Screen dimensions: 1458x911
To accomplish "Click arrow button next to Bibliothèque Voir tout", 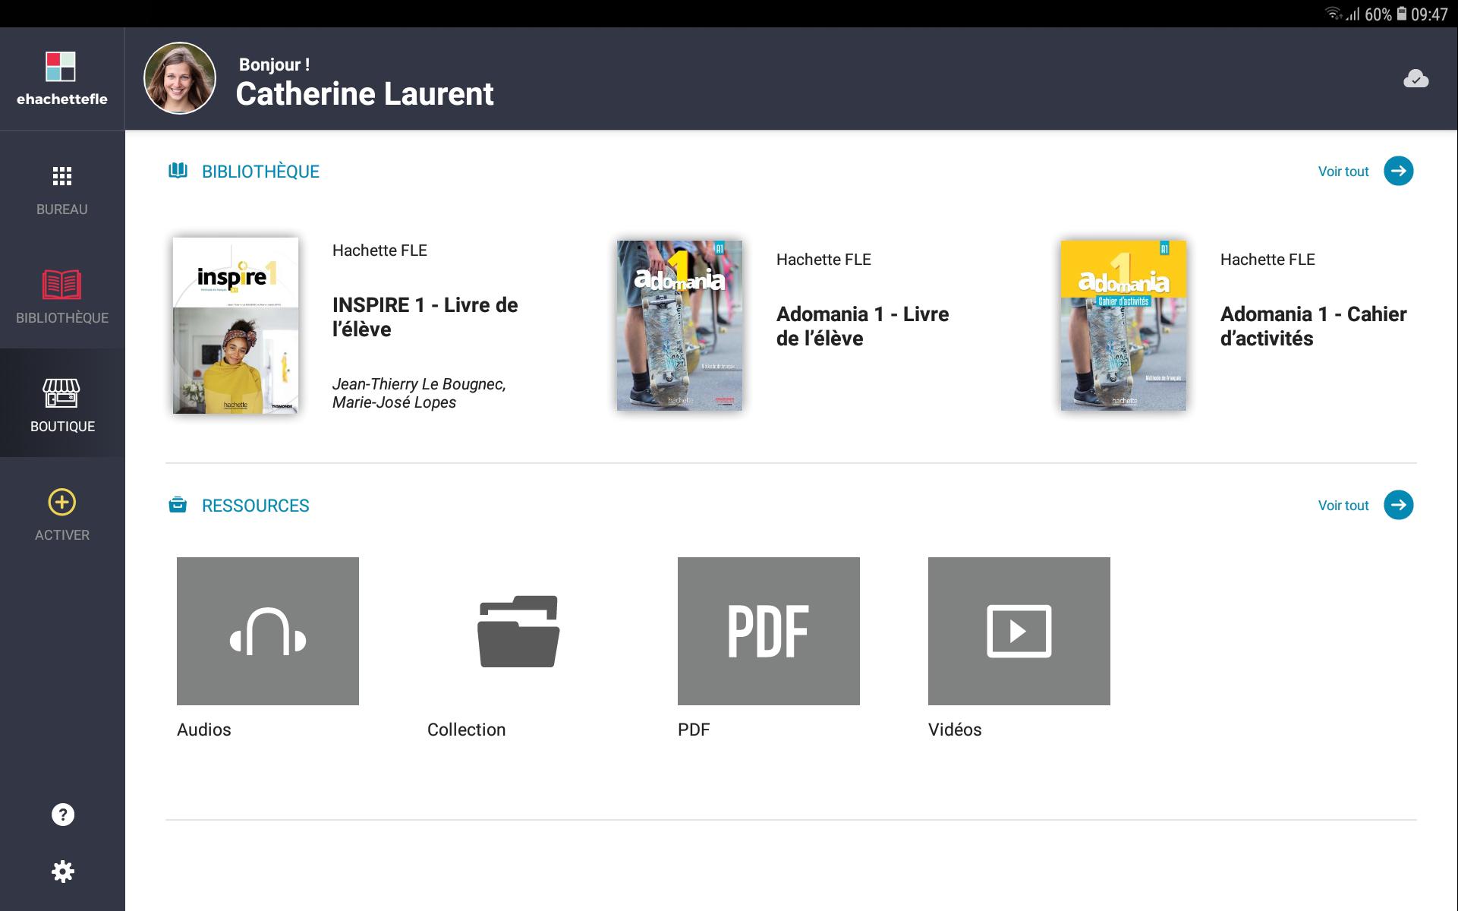I will (x=1399, y=171).
